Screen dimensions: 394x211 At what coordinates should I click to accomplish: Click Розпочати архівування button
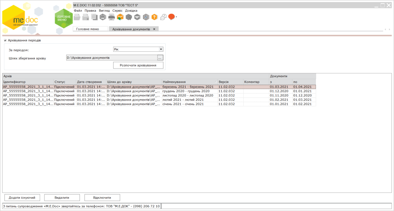coord(138,65)
